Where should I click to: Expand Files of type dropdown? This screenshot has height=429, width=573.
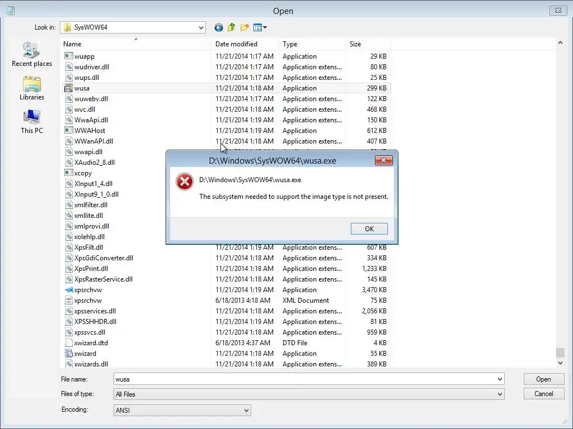[x=500, y=394]
